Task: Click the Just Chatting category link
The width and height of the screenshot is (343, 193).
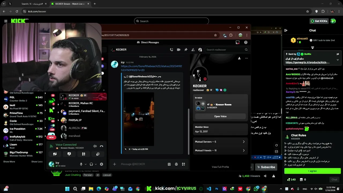Action: pos(73,175)
